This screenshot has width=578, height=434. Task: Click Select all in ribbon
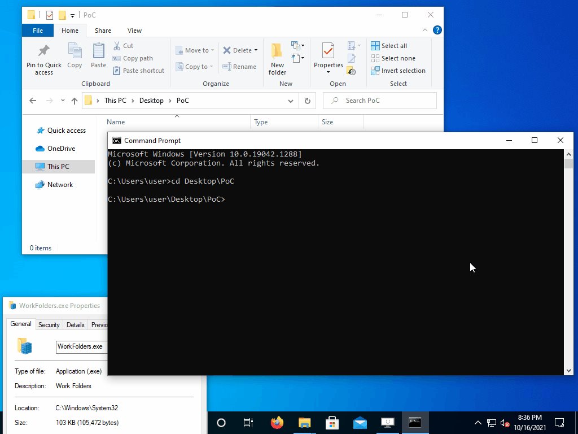point(389,46)
